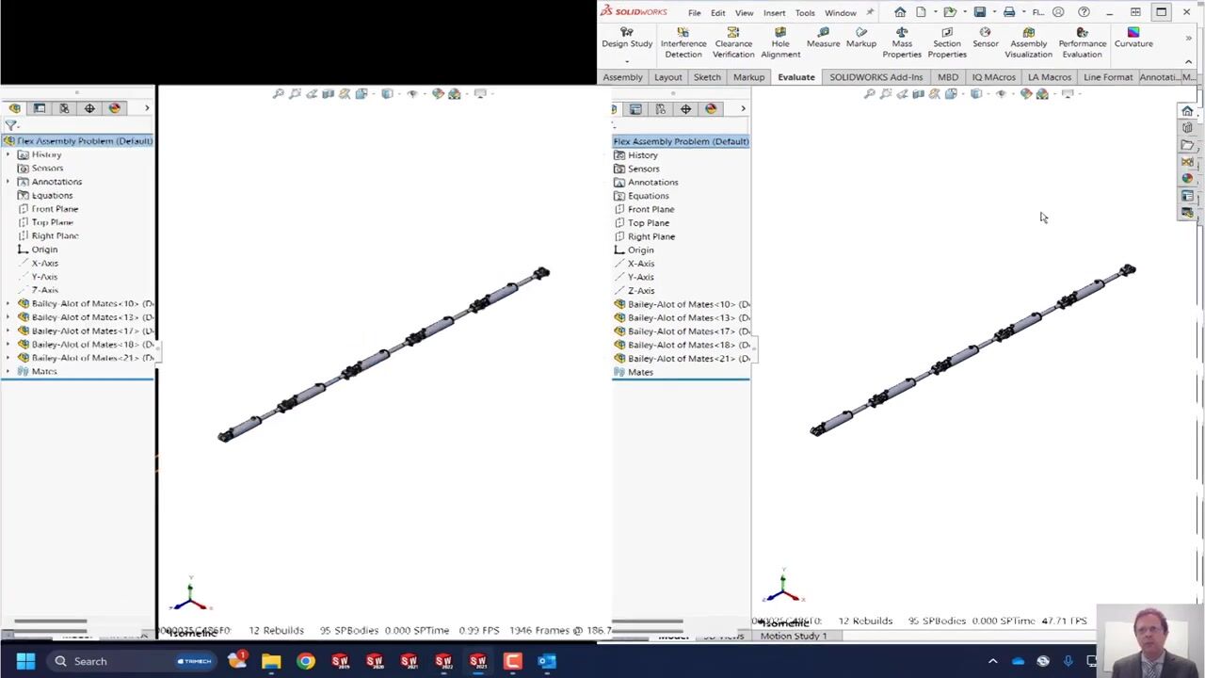
Task: Toggle the menu bar pin icon
Action: pos(870,12)
